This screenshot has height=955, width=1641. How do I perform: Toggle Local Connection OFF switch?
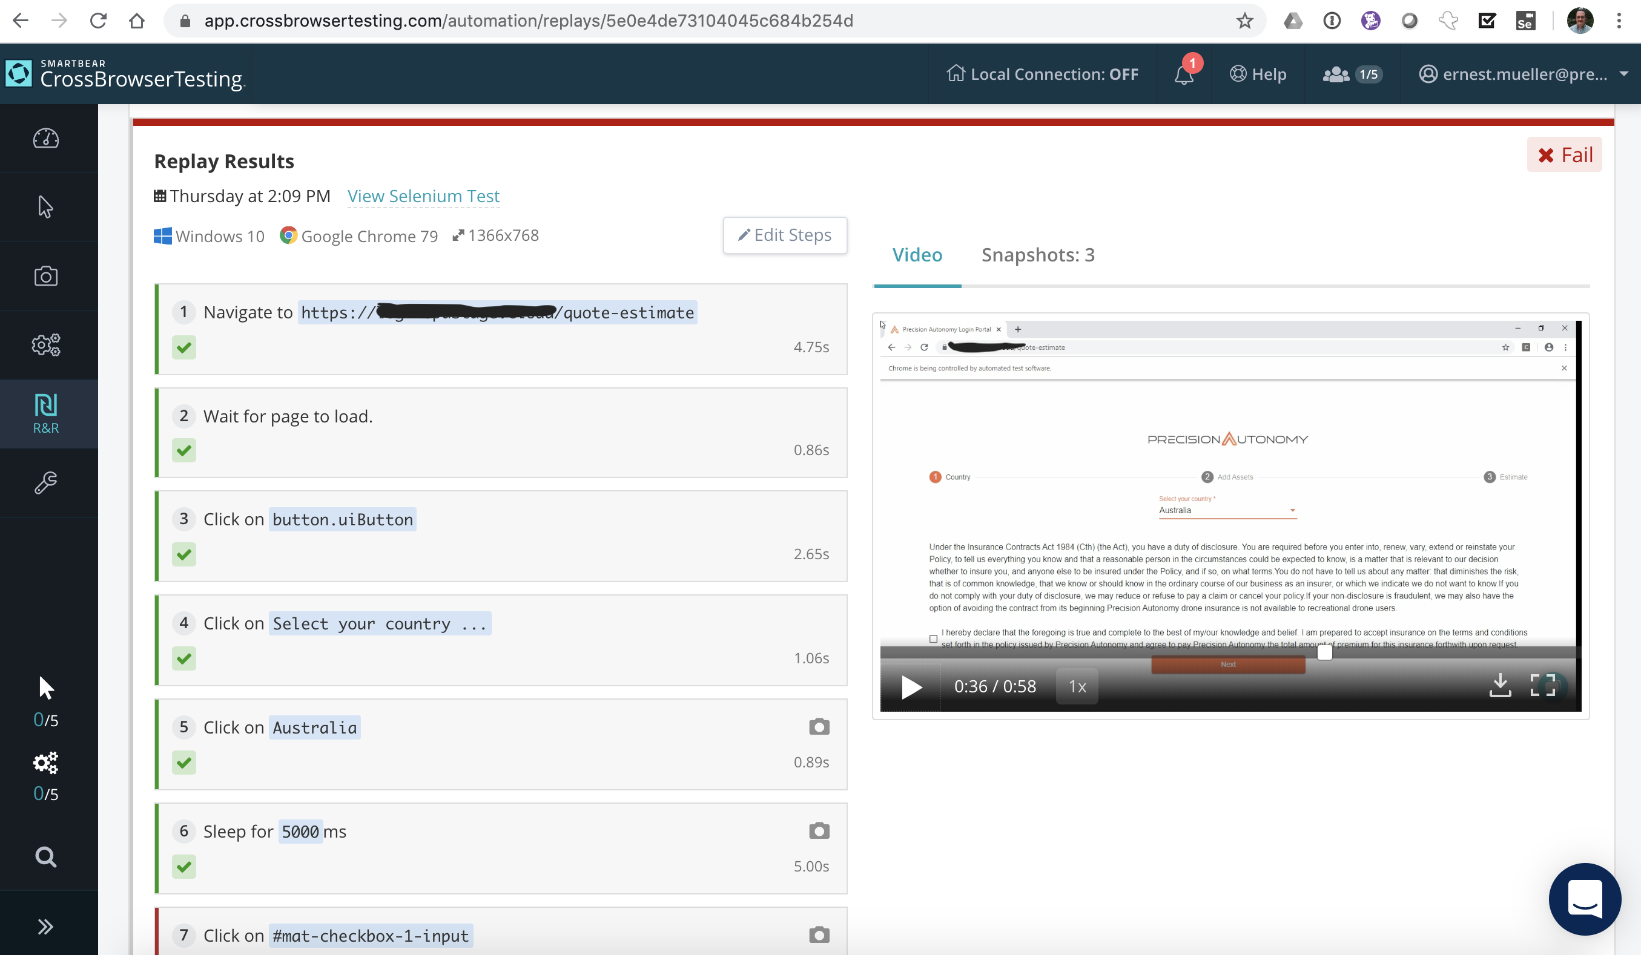[1043, 74]
